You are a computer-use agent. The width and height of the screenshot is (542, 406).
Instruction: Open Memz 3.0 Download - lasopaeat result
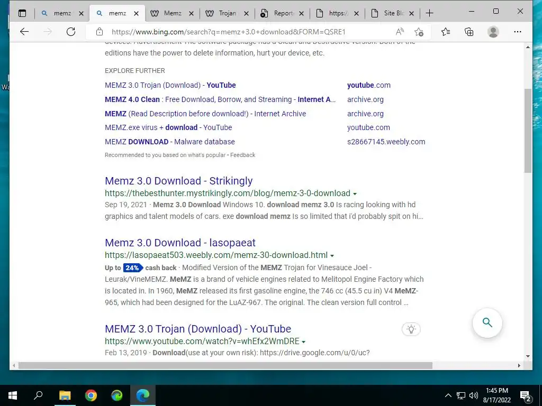(x=180, y=243)
